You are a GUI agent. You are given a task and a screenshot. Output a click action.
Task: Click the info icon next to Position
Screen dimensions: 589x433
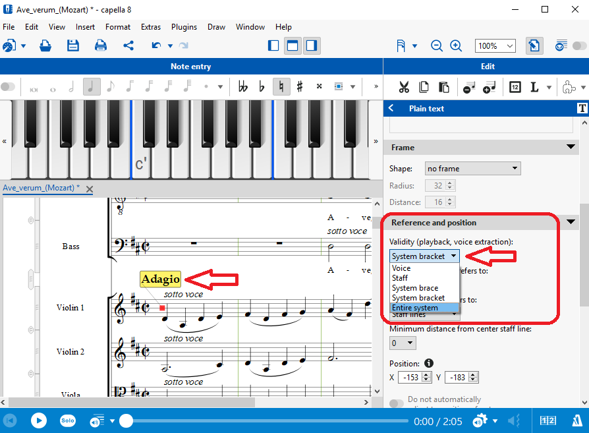[x=429, y=363]
